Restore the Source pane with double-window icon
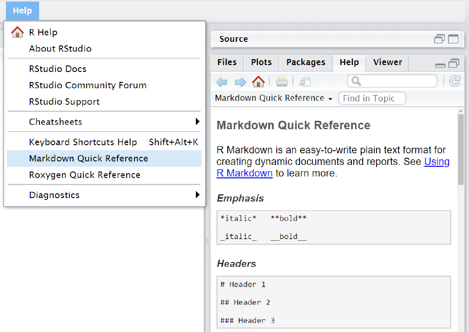The height and width of the screenshot is (332, 469). click(439, 39)
